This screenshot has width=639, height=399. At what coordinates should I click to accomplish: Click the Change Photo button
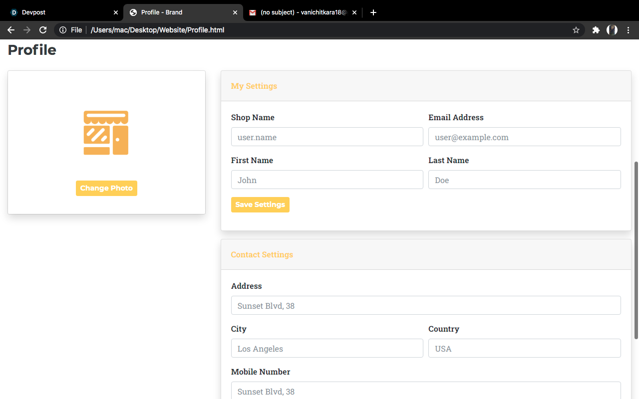pos(106,188)
